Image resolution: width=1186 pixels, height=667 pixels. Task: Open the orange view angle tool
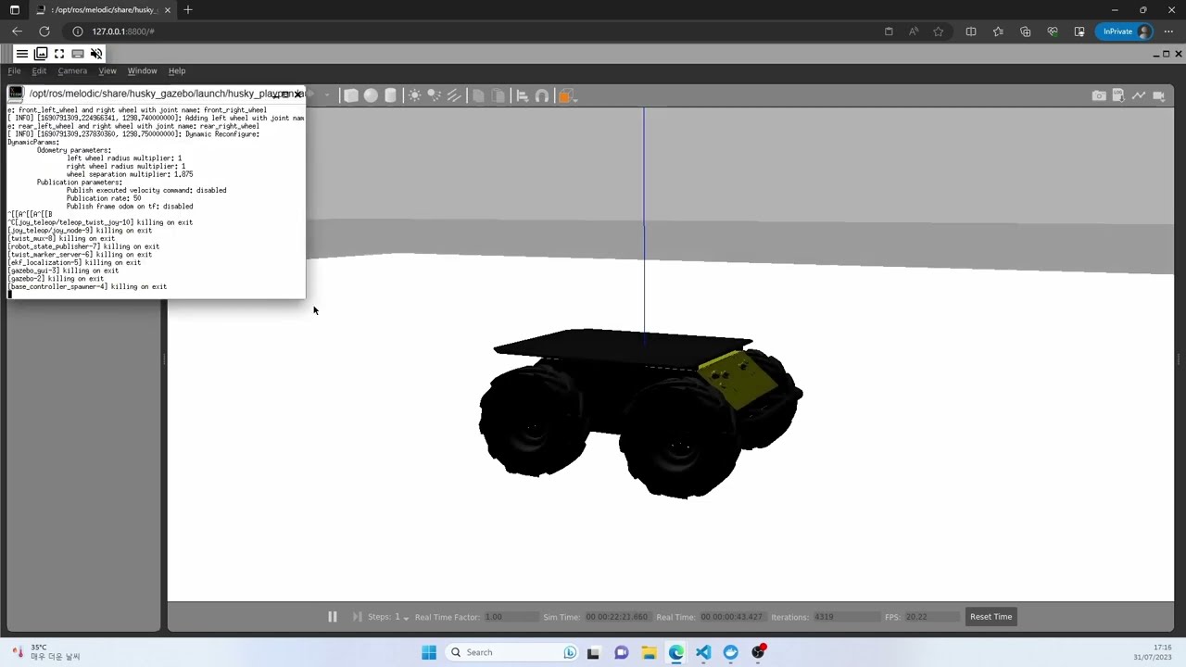click(566, 95)
